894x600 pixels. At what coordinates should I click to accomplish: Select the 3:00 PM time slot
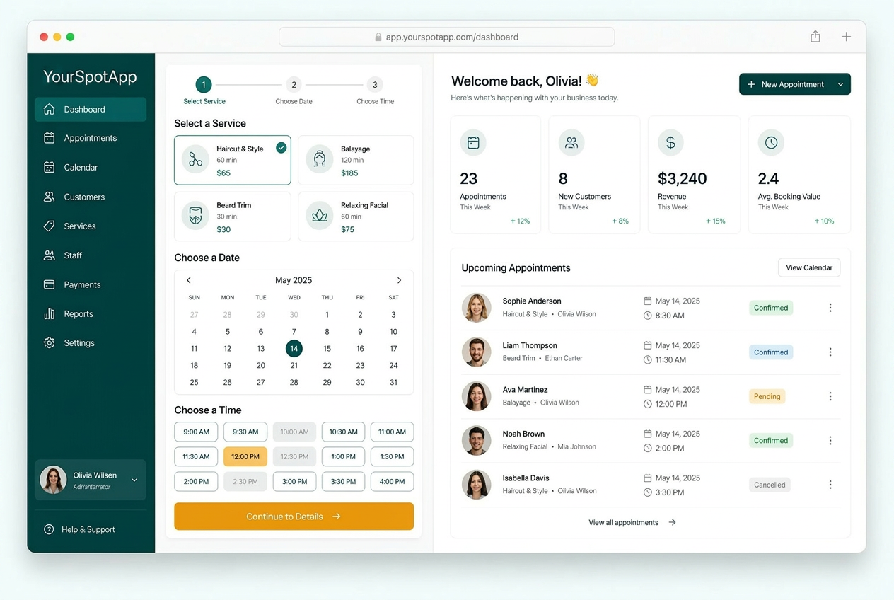tap(294, 481)
